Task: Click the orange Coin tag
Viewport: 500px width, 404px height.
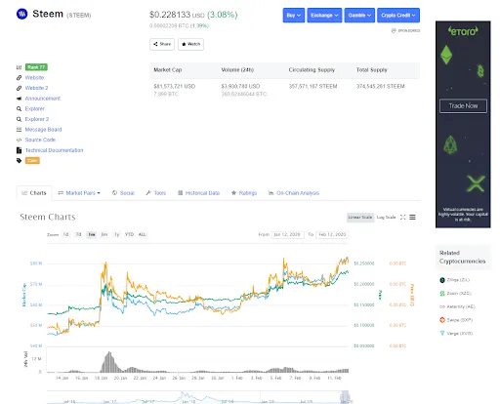Action: point(32,160)
